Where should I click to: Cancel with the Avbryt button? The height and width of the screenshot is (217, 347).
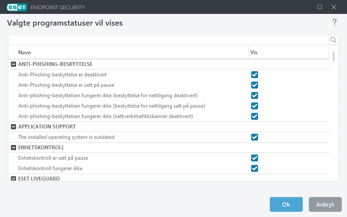click(x=325, y=204)
